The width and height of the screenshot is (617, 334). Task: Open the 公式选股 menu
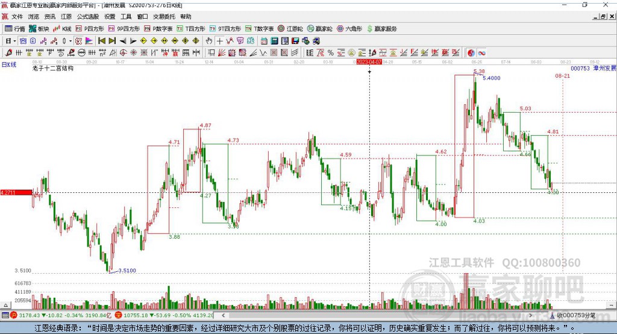coord(88,16)
